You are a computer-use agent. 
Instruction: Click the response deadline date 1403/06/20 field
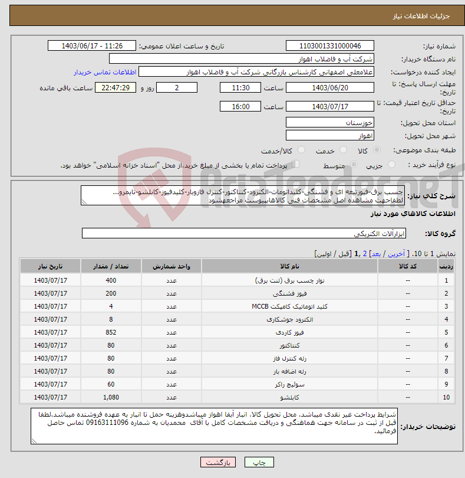(330, 88)
